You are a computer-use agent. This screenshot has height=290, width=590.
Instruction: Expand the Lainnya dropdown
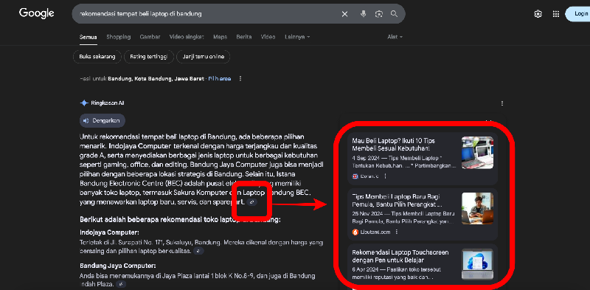[297, 37]
